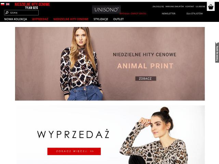The height and width of the screenshot is (164, 219).
Task: Click the magnifier search icon
Action: 7,13
